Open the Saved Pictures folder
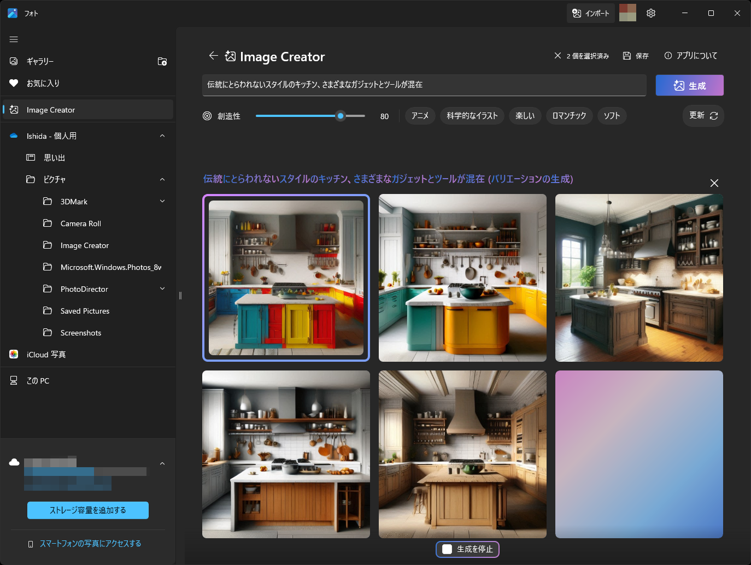Screen dimensions: 751x565 click(x=88, y=311)
